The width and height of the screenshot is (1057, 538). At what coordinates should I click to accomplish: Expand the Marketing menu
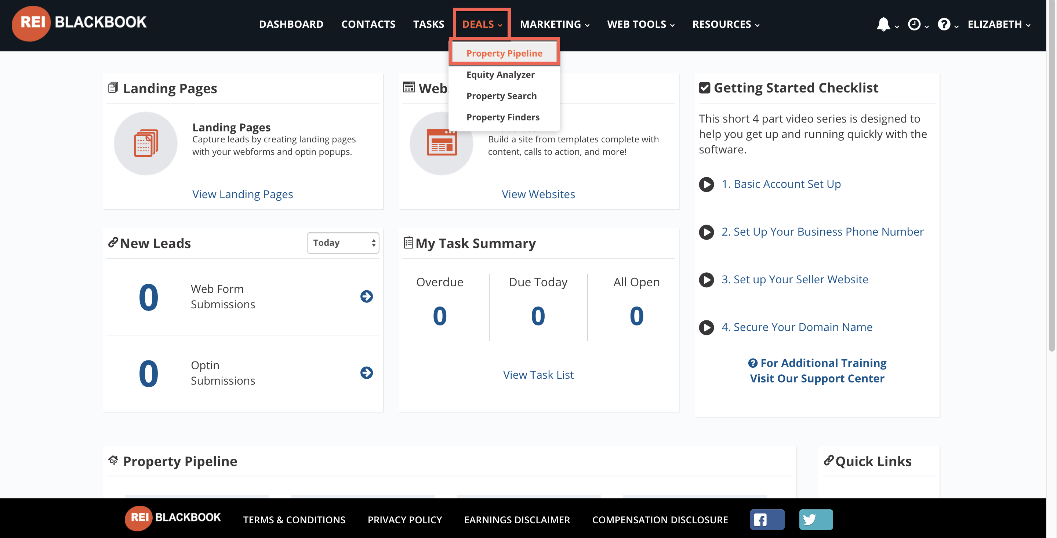tap(555, 24)
